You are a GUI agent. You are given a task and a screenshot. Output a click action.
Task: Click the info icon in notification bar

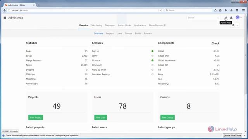[3, 136]
